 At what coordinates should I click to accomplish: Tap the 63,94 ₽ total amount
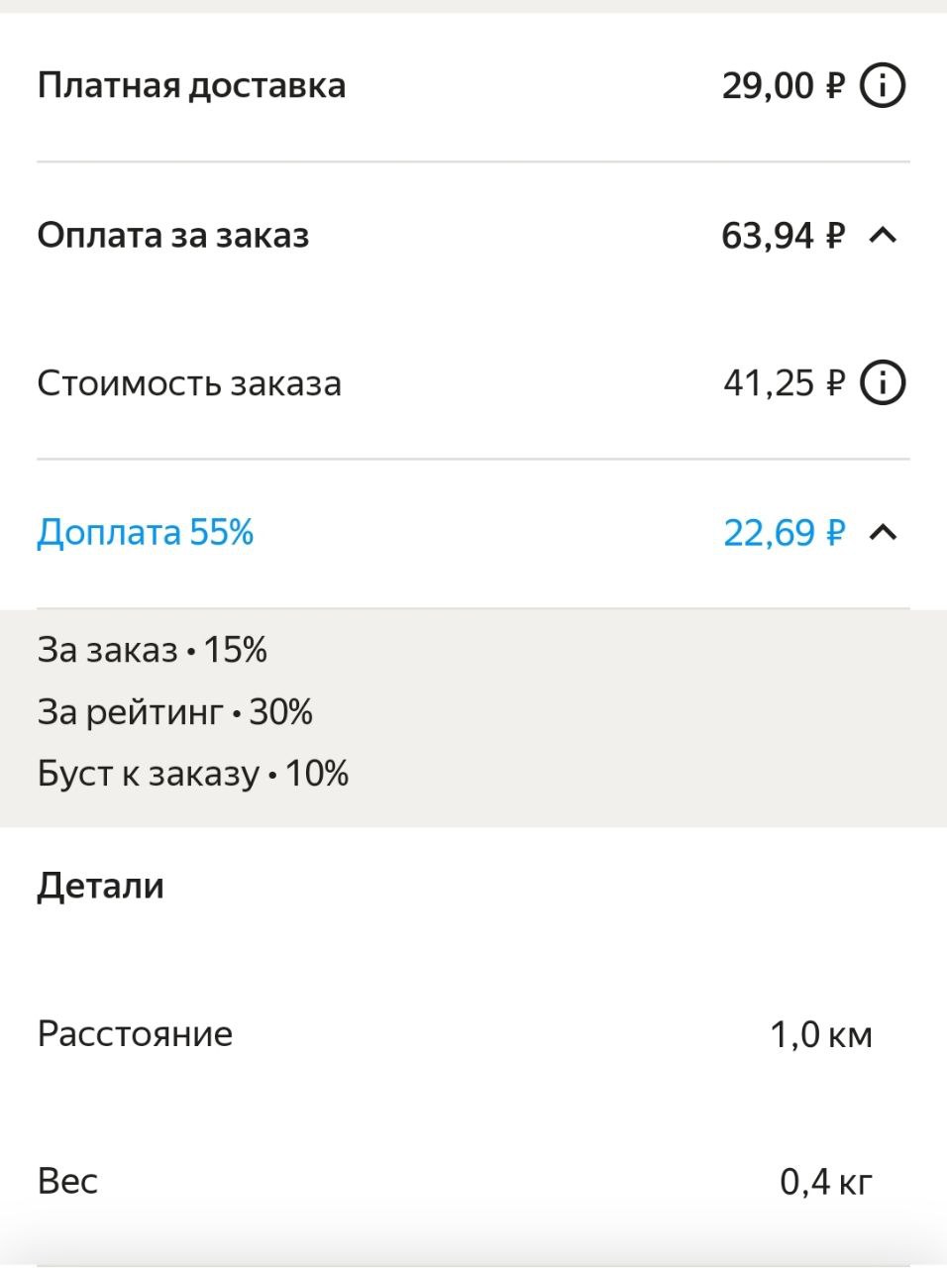pos(783,236)
